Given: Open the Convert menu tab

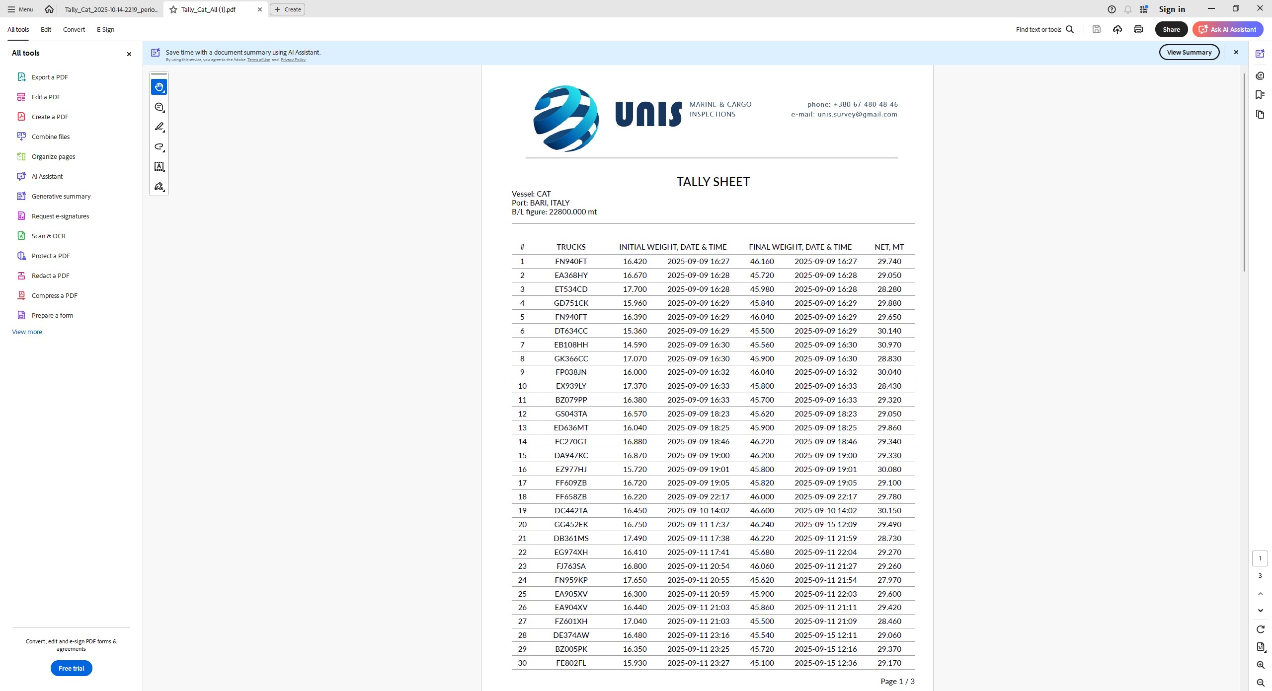Looking at the screenshot, I should click(74, 29).
